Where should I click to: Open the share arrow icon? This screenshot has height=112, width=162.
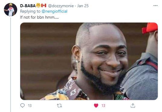point(133,106)
